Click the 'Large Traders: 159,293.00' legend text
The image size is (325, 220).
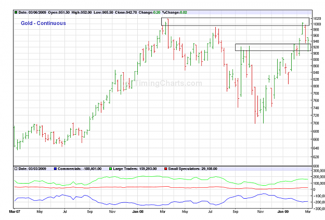point(135,169)
